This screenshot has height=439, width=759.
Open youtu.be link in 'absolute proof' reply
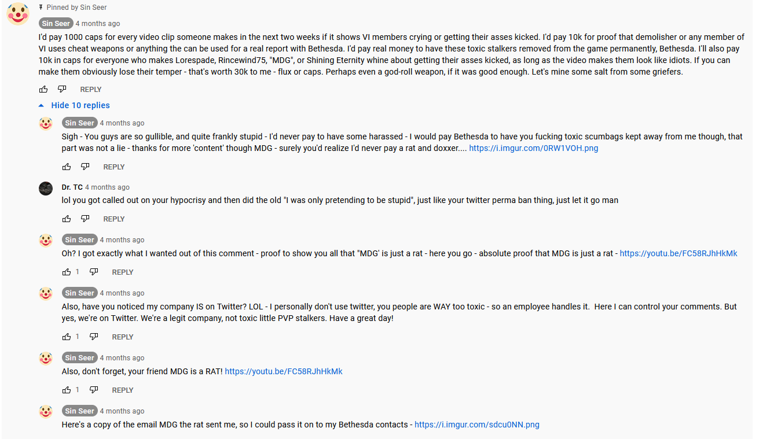click(679, 253)
